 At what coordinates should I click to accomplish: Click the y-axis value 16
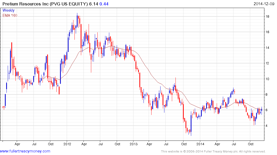(x=267, y=32)
